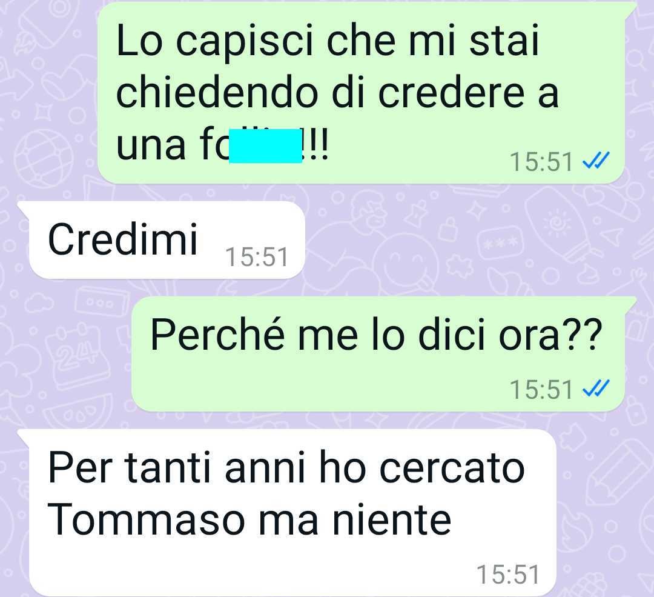Tap the smiley face doodle in the wallpaper

[405, 262]
